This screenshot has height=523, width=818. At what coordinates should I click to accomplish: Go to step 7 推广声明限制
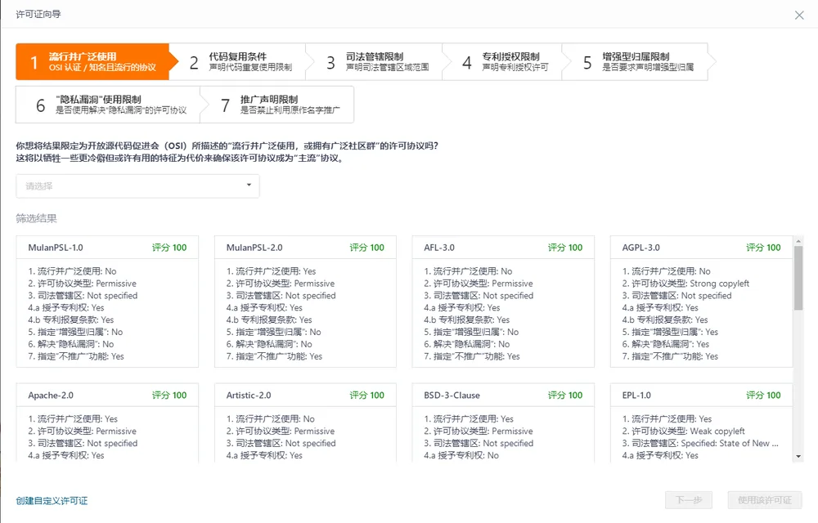pos(281,105)
